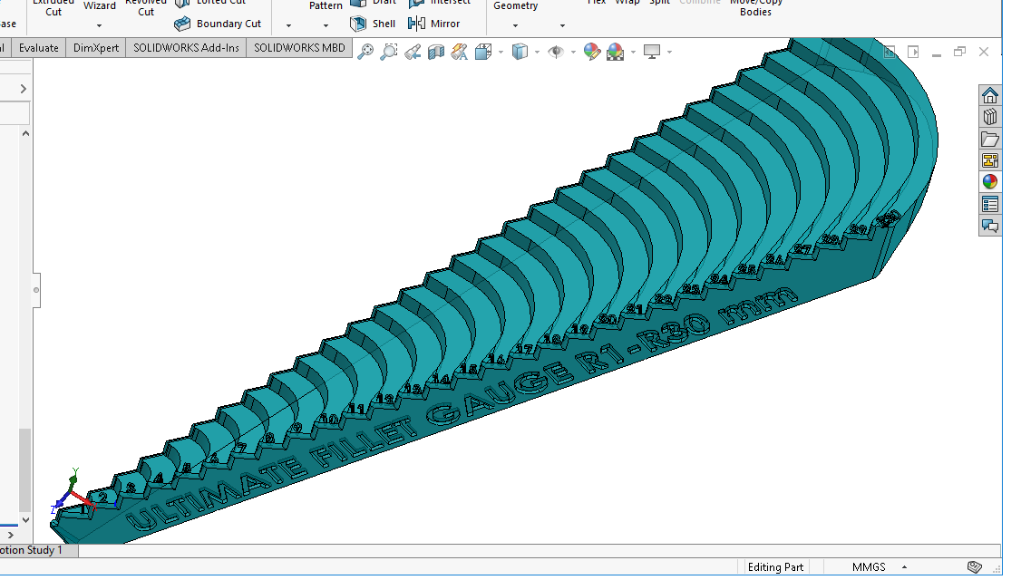
Task: Click the Lofted Cut icon
Action: (x=183, y=3)
